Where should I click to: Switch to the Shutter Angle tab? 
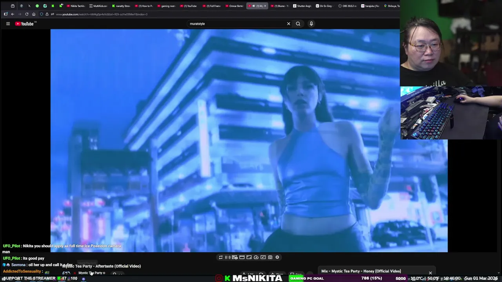tap(302, 6)
